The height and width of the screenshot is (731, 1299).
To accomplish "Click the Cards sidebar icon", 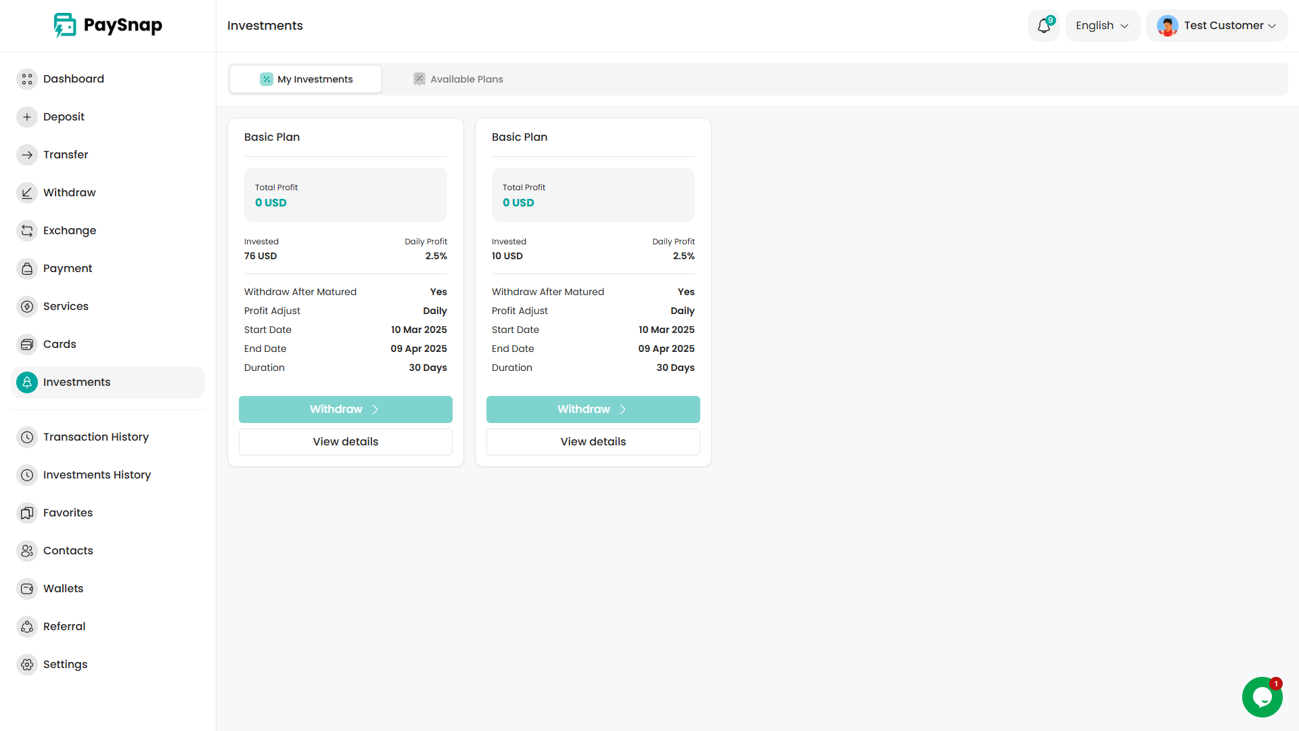I will (x=27, y=345).
